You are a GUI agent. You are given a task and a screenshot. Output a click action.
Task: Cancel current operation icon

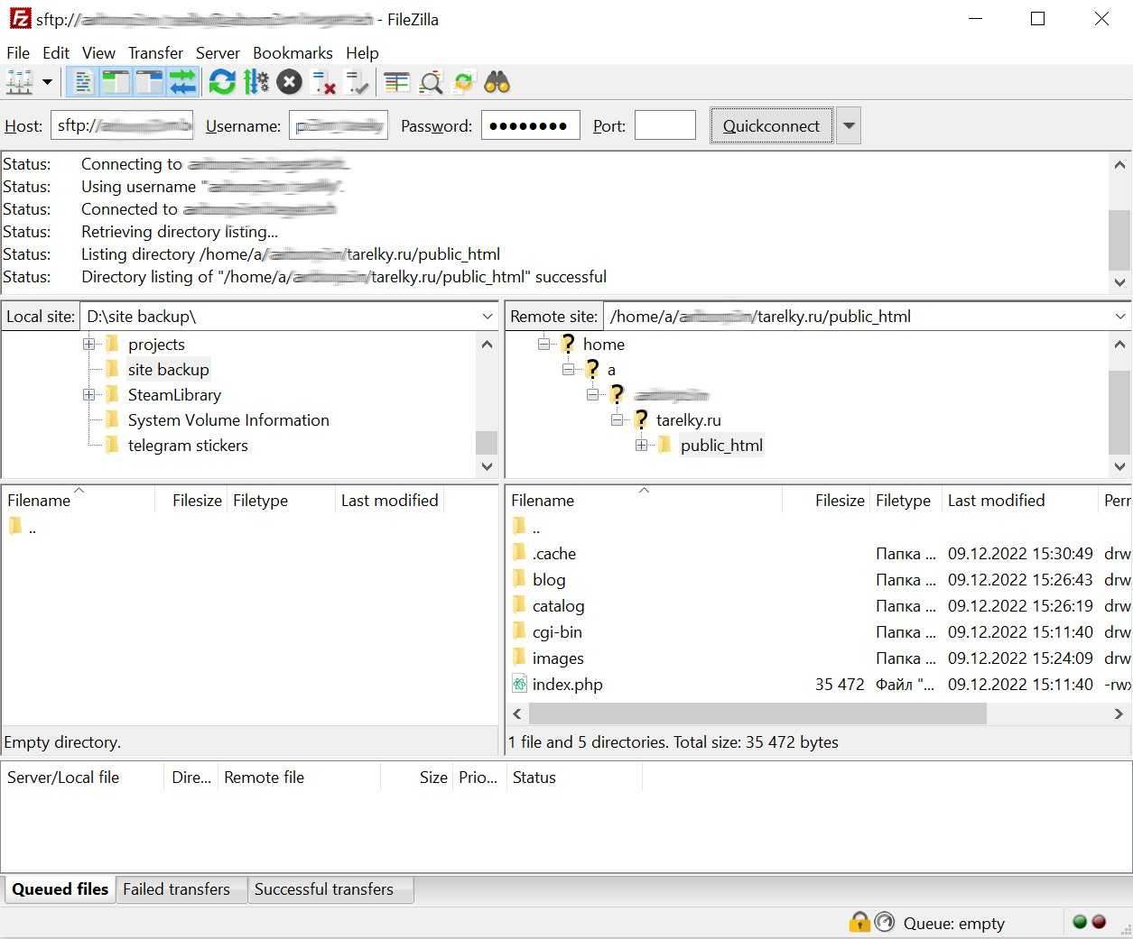click(x=289, y=83)
